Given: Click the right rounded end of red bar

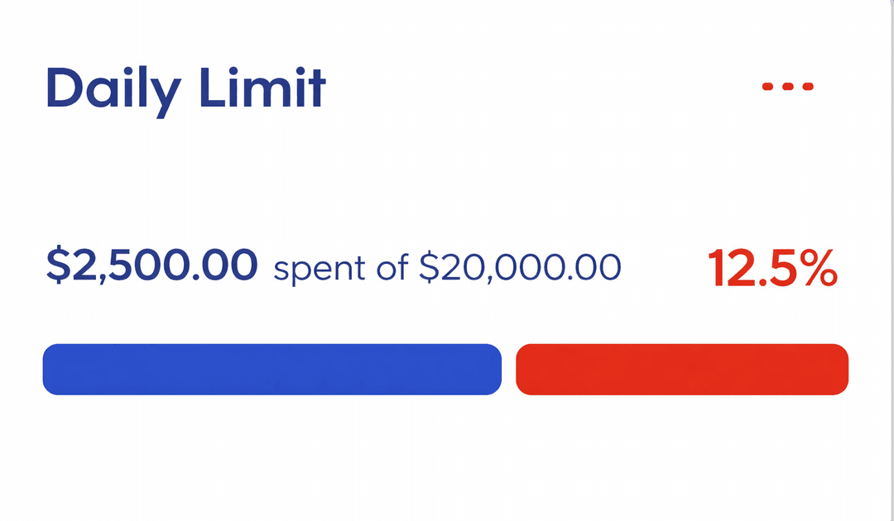Looking at the screenshot, I should (840, 369).
